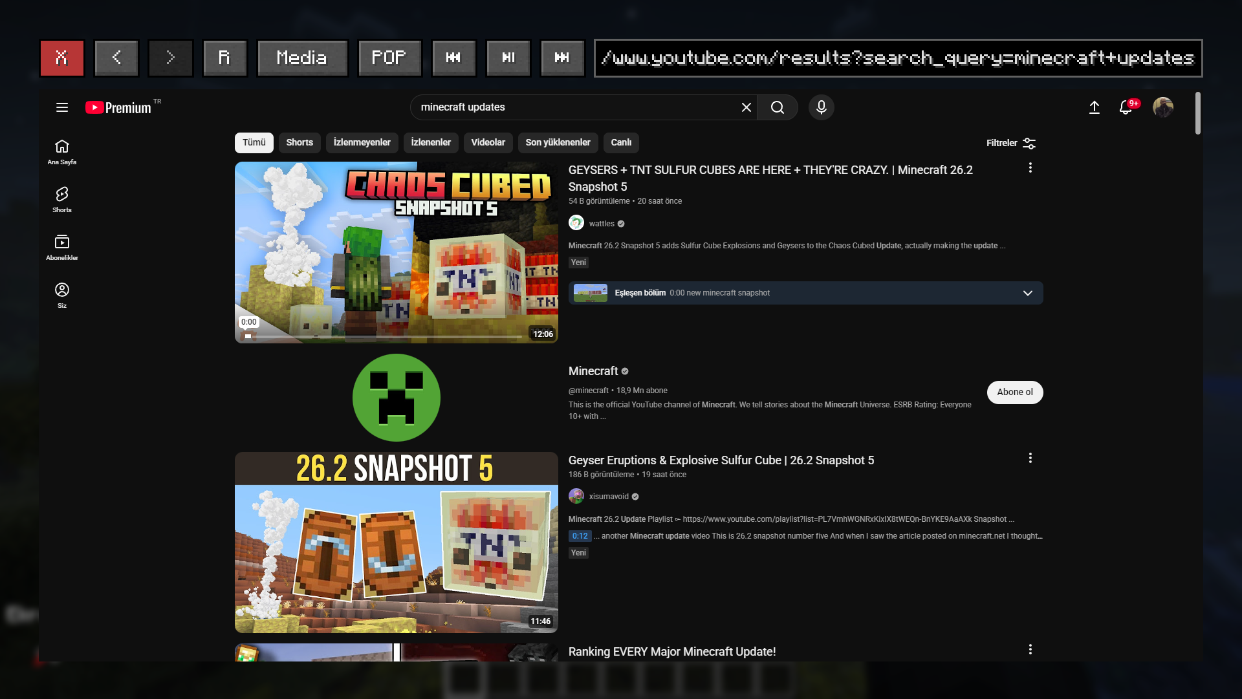Open more options for the GEYSERS video
Screen dimensions: 1242x699
click(1030, 168)
